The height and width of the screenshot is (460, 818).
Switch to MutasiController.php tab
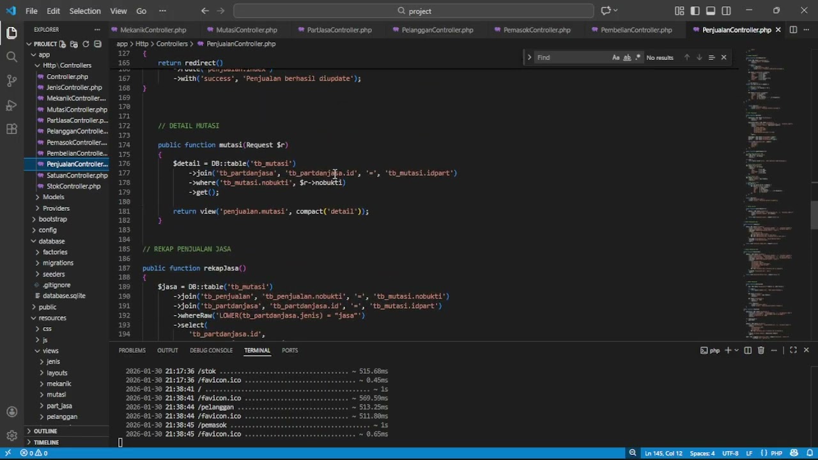(x=246, y=29)
